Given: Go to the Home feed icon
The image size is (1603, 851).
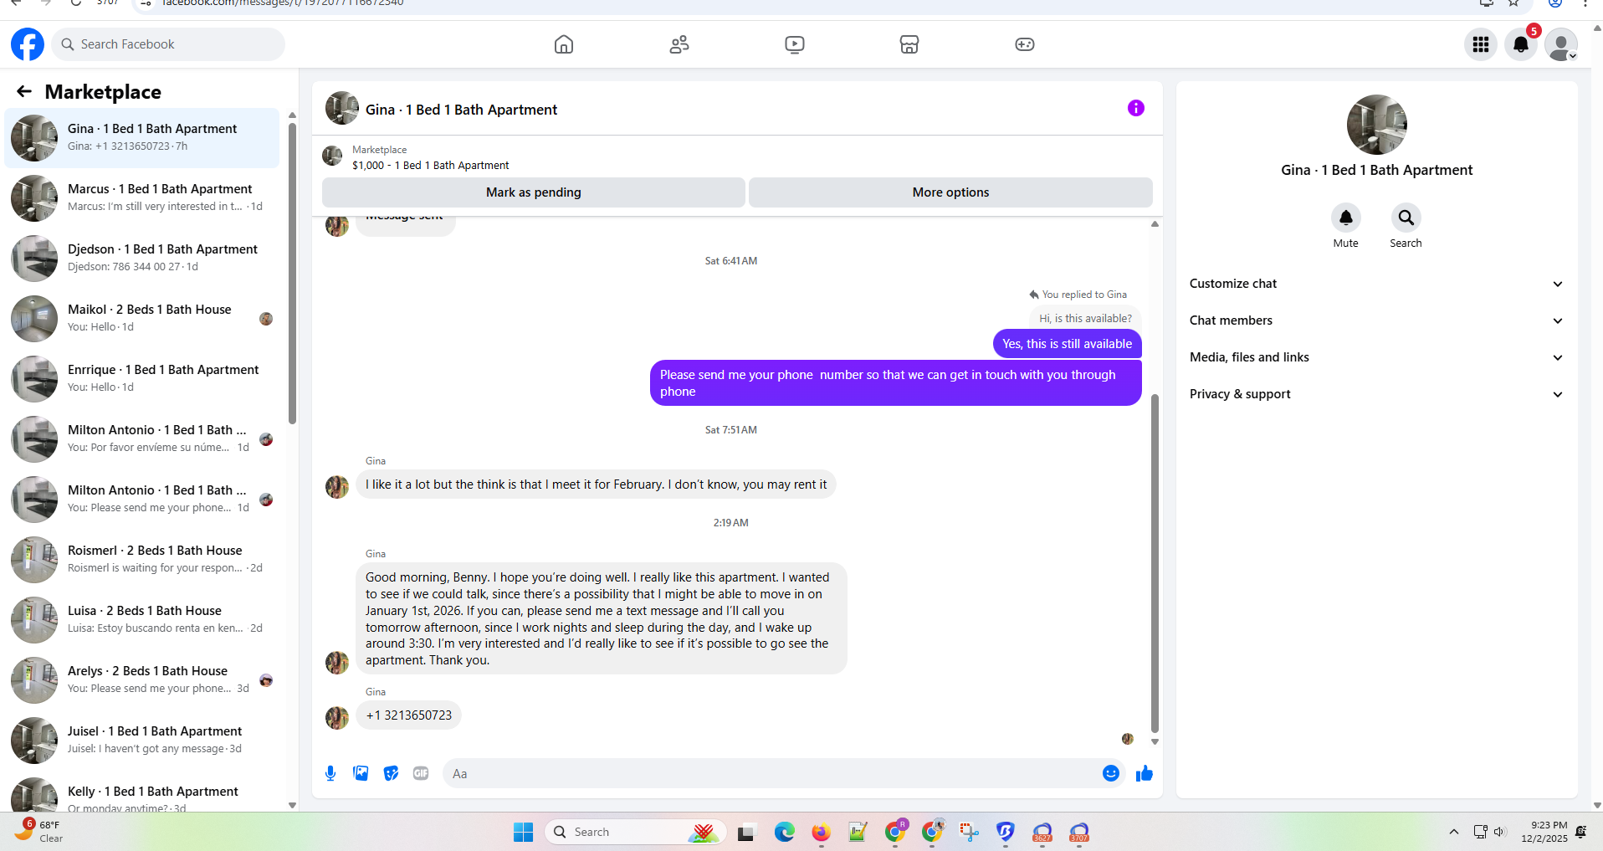Looking at the screenshot, I should (x=564, y=44).
